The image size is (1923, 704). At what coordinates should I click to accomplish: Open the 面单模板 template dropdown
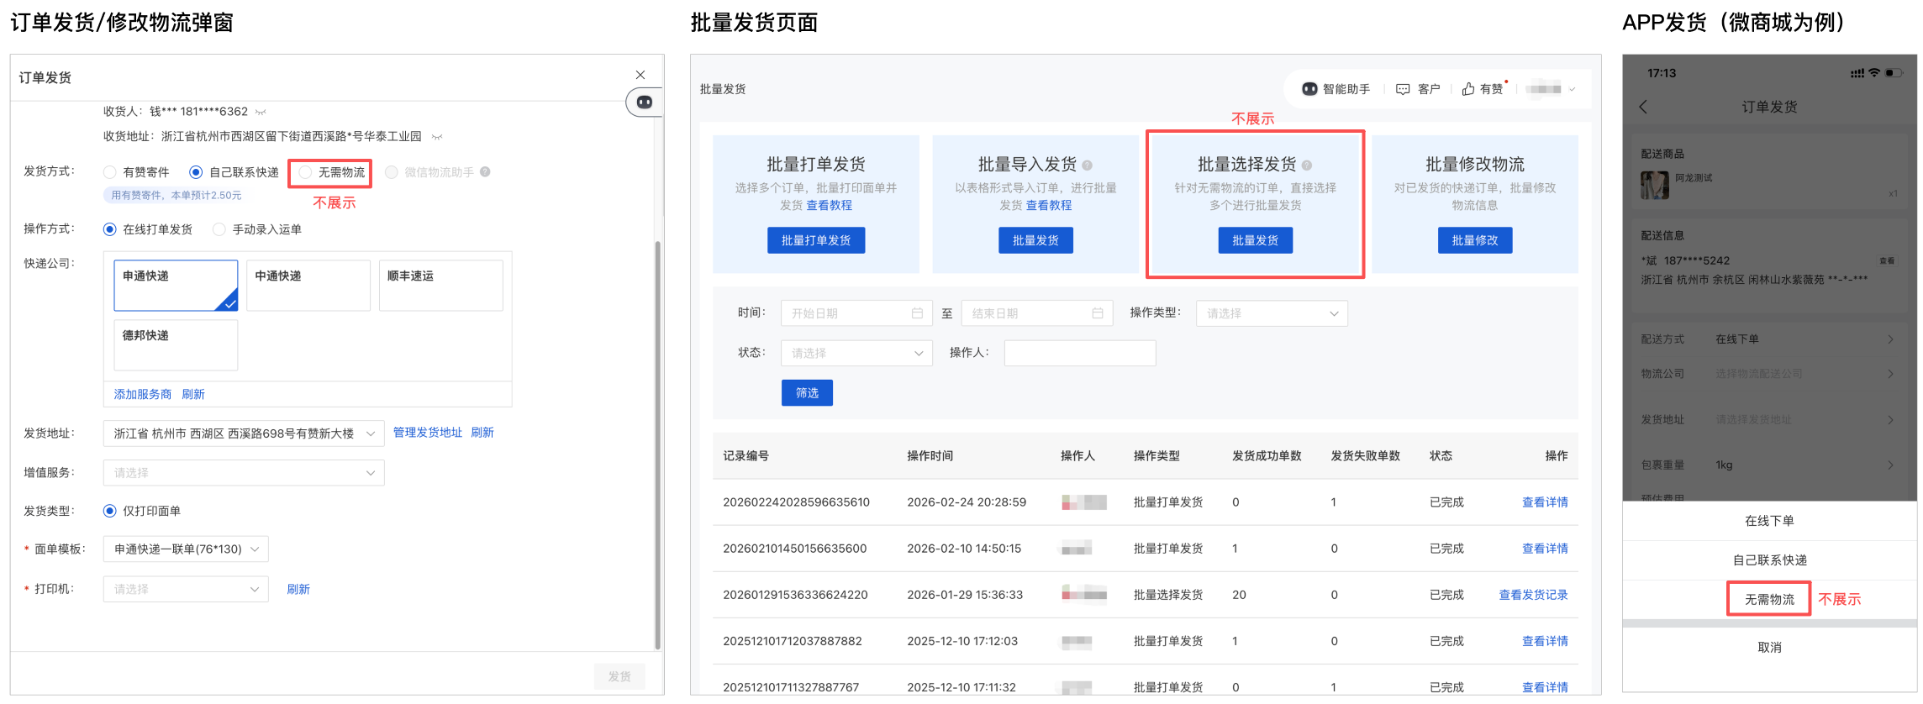[185, 549]
